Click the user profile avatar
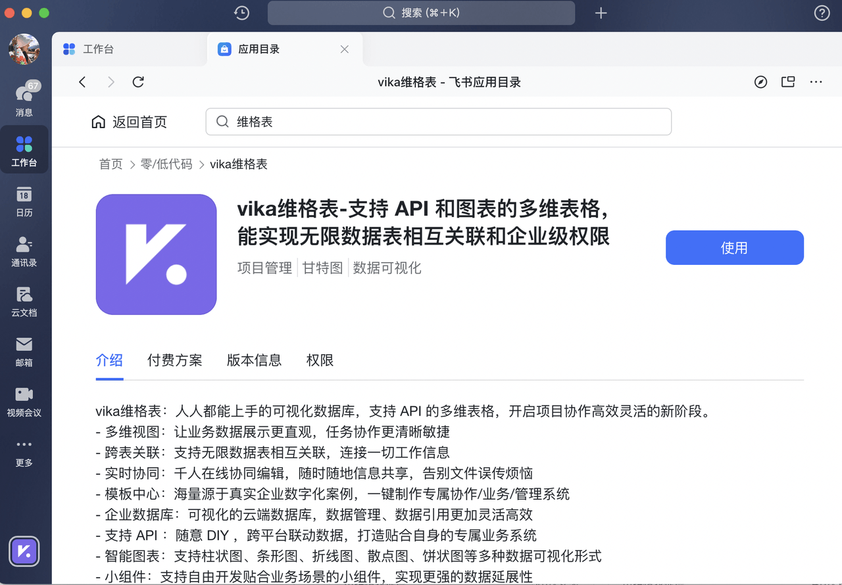Viewport: 842px width, 585px height. pos(24,50)
